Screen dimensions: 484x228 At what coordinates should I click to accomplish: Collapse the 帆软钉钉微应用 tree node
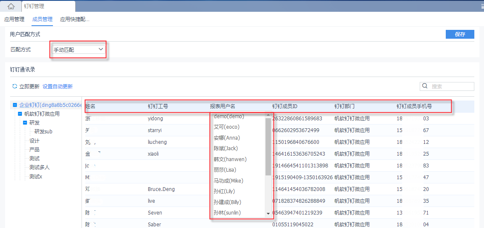[x=20, y=114]
